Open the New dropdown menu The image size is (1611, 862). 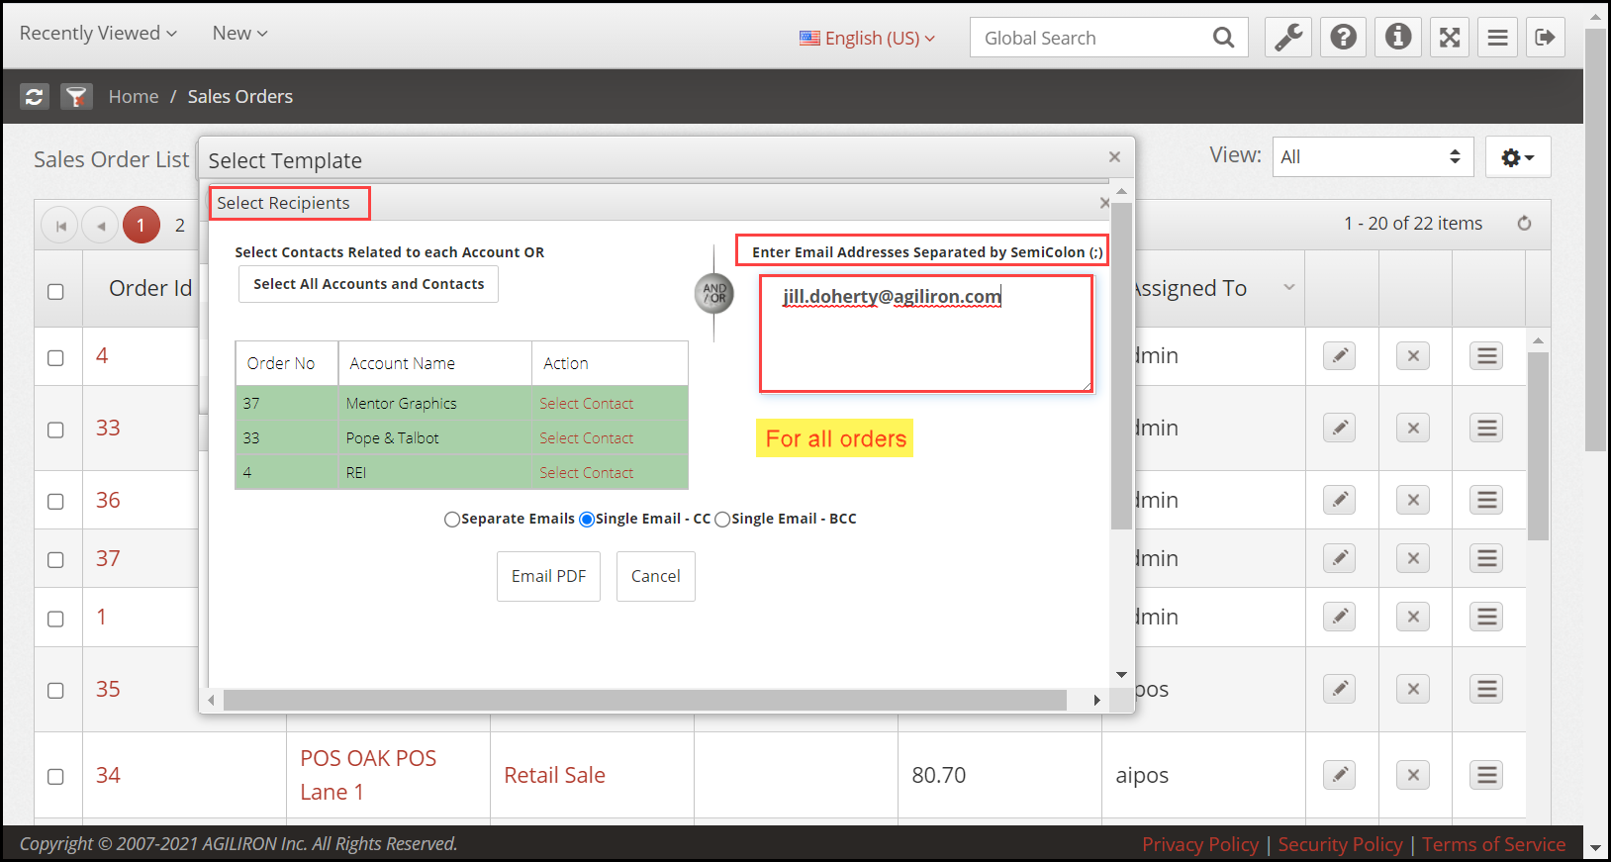pos(239,33)
